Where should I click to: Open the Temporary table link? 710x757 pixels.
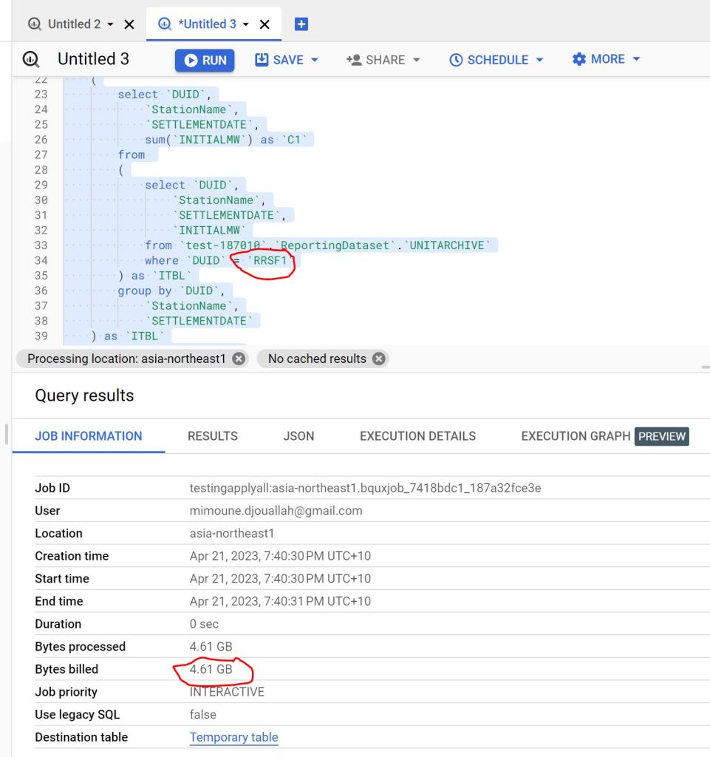pyautogui.click(x=233, y=737)
